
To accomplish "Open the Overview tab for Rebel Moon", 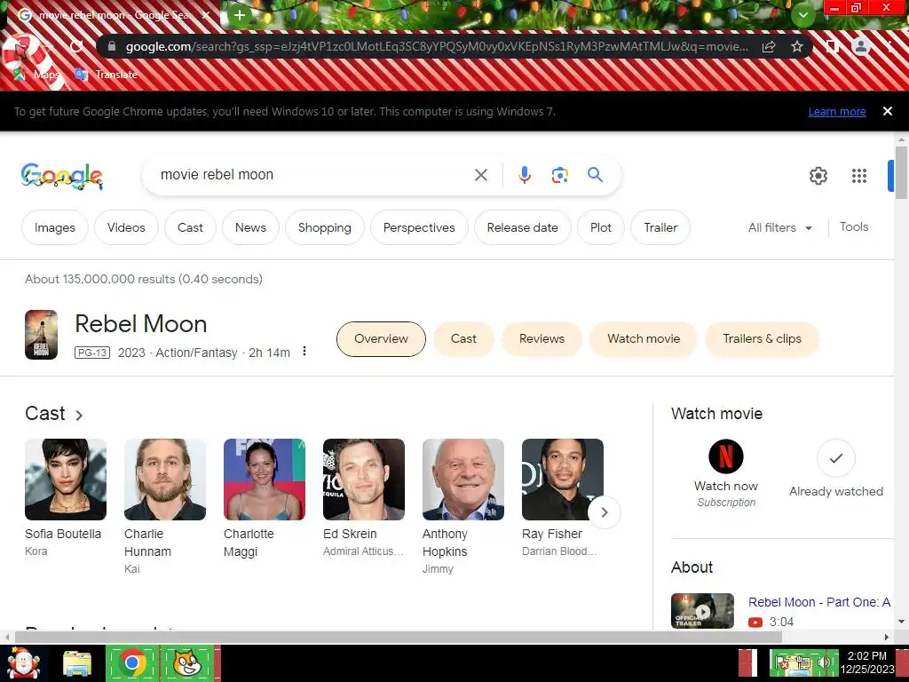I will click(x=381, y=338).
